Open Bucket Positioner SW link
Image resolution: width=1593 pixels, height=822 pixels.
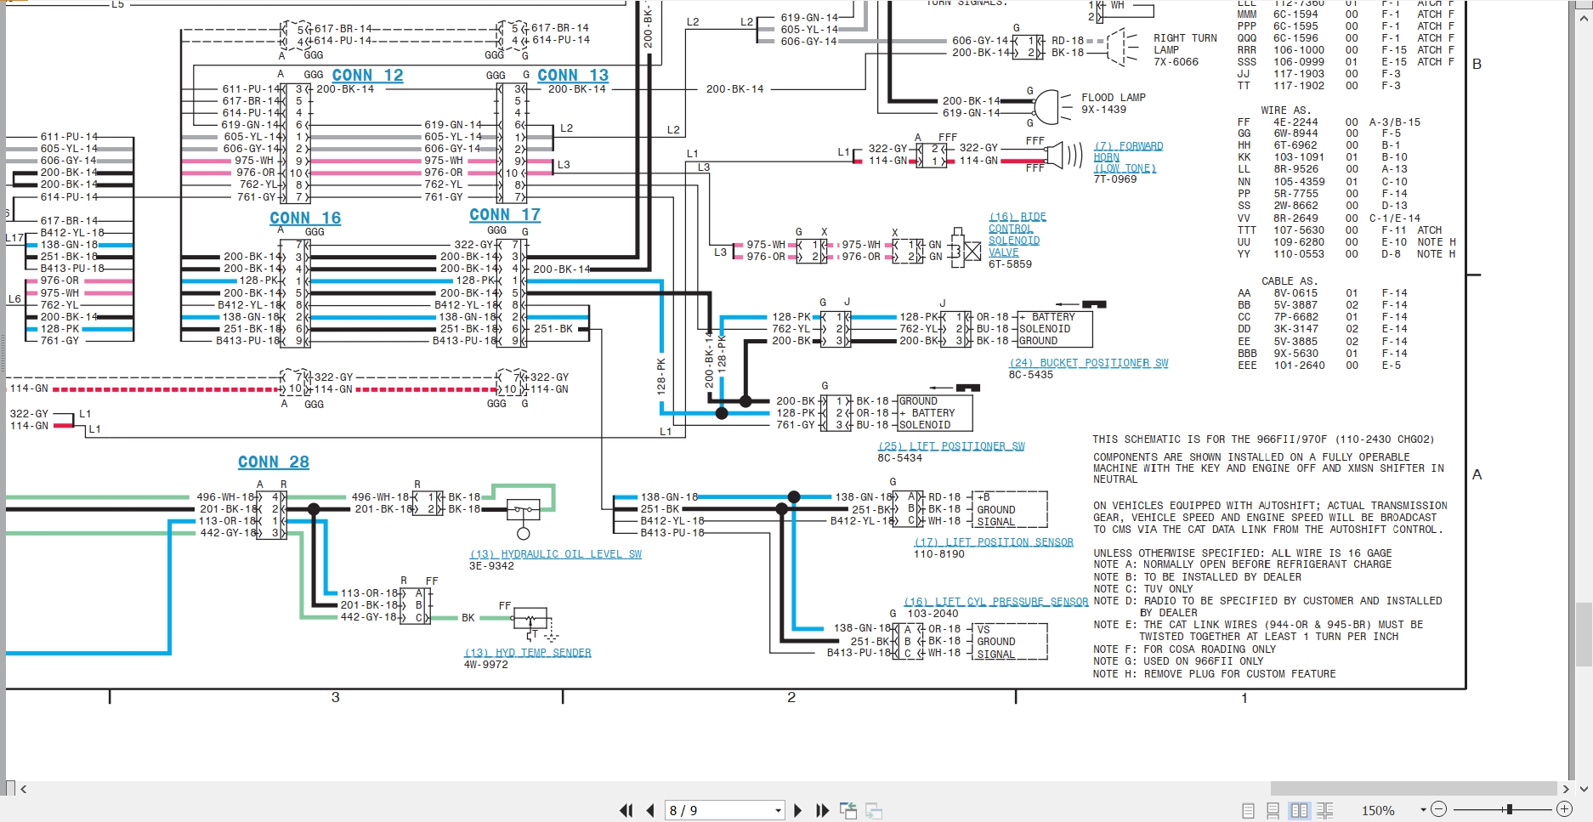pos(1088,363)
